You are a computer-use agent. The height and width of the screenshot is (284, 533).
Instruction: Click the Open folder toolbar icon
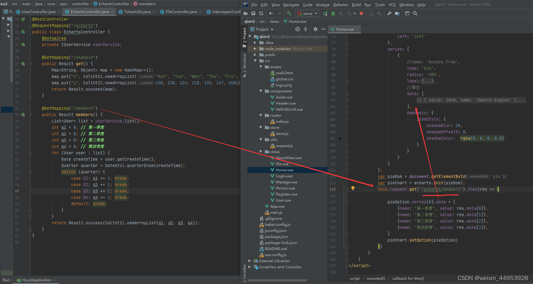tap(246, 13)
